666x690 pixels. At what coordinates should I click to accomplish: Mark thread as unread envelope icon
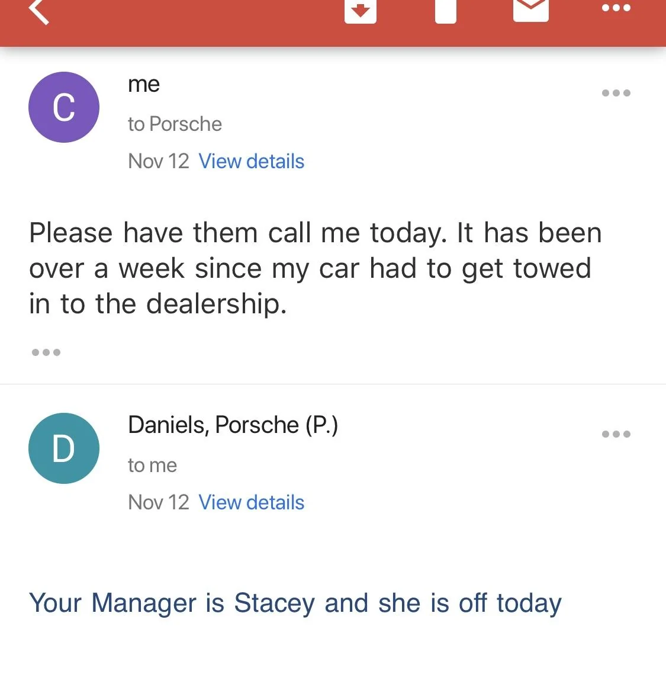point(530,9)
